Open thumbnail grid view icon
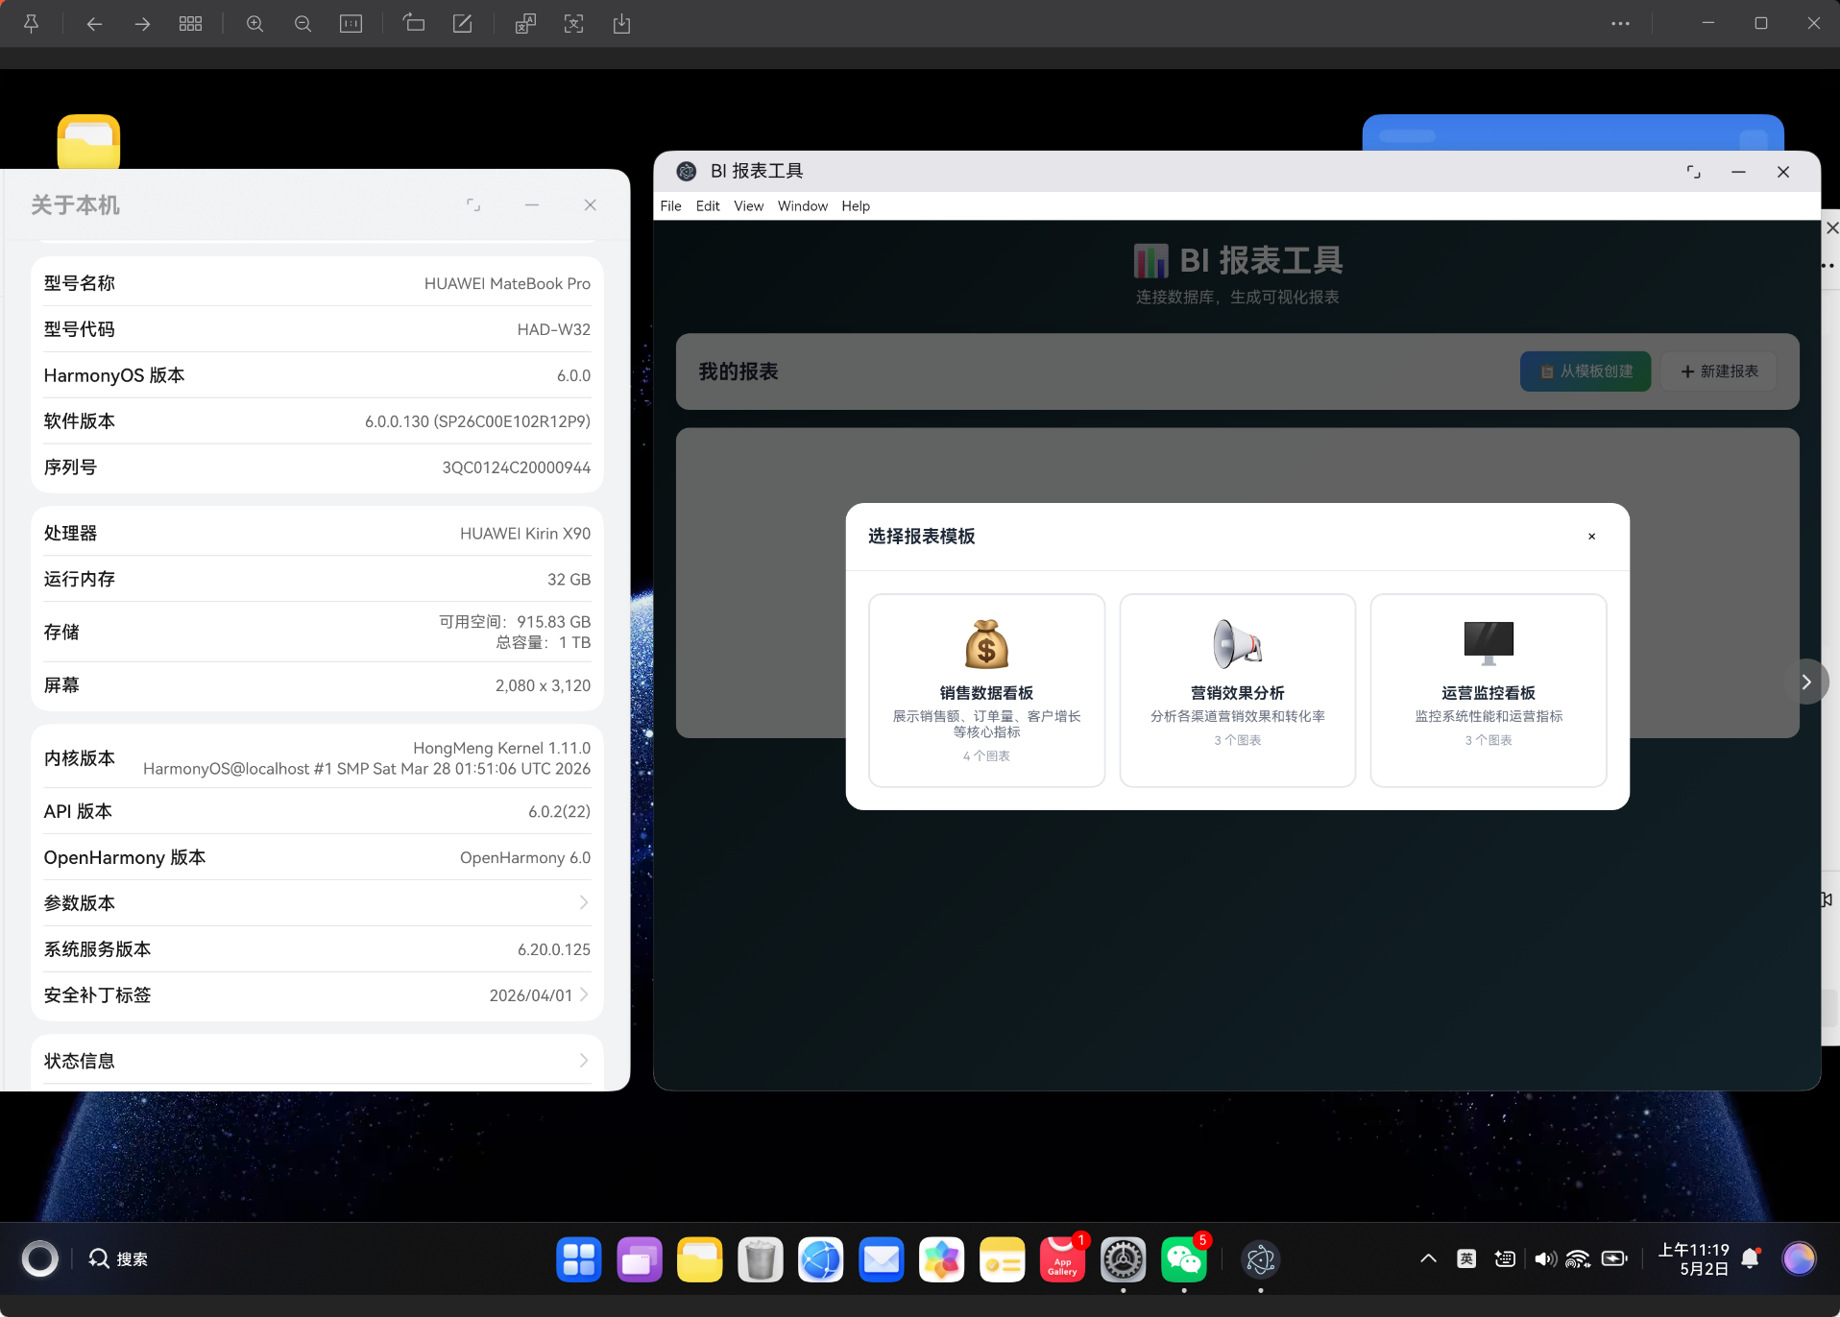 click(x=190, y=24)
